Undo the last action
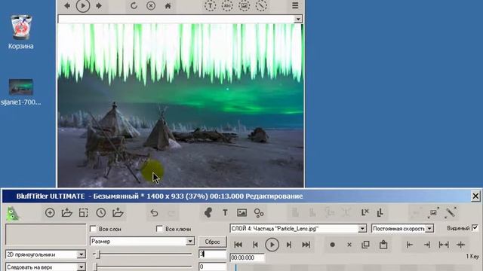The width and height of the screenshot is (483, 271). point(154,212)
